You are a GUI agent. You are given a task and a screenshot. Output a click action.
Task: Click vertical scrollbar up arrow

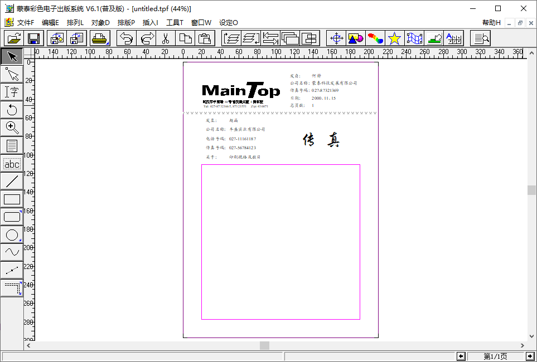(531, 53)
